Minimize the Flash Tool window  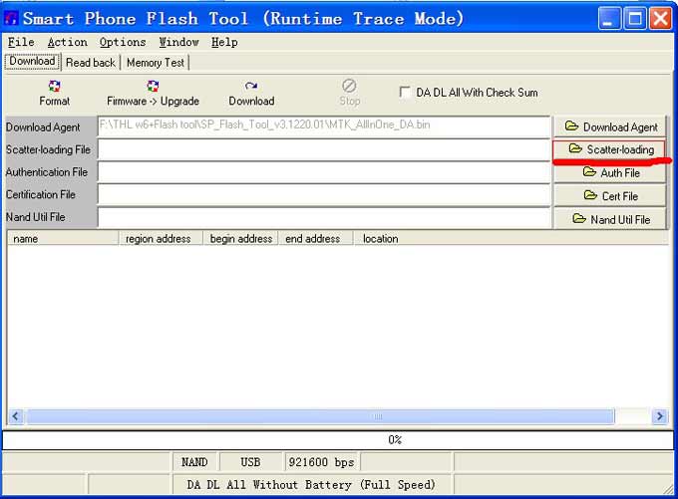[609, 19]
